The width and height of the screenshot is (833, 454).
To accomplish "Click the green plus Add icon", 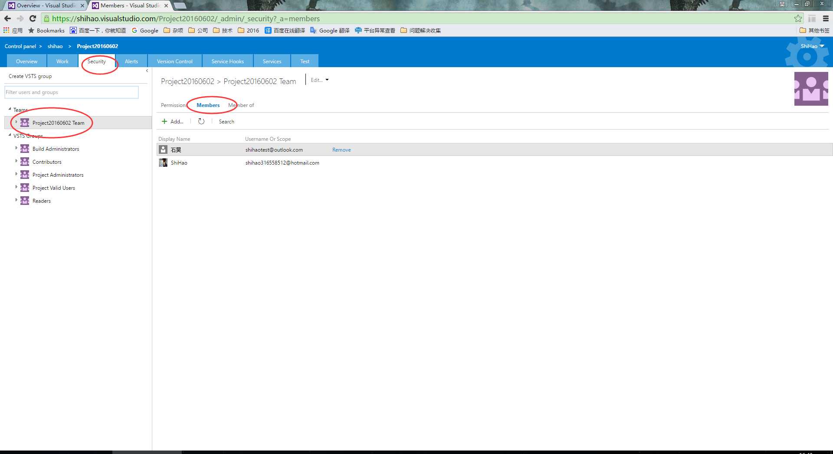I will (x=164, y=121).
